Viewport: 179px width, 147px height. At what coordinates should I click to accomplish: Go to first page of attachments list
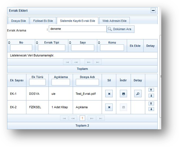pos(64,118)
